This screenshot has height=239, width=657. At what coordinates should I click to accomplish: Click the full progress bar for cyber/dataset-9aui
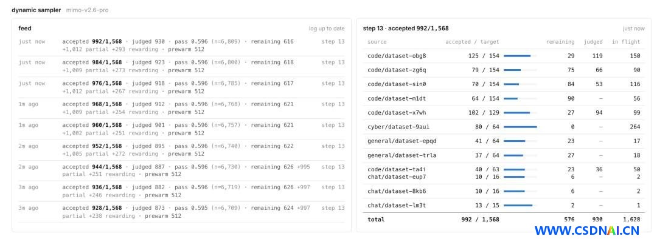[520, 127]
